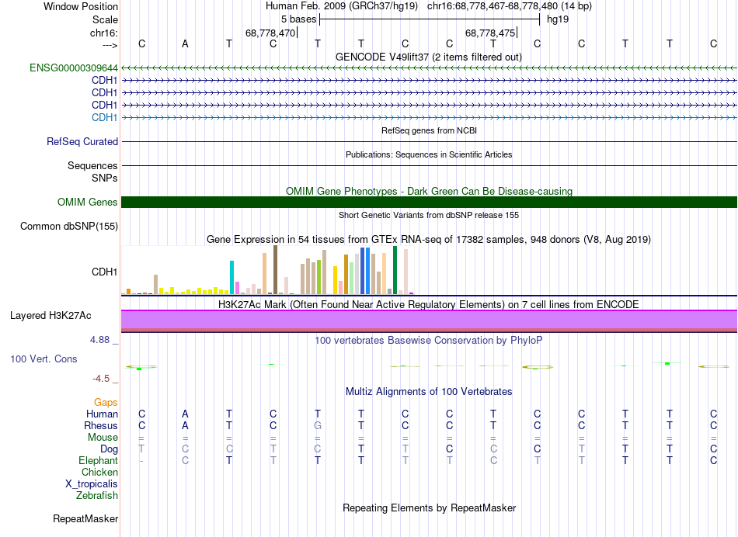Open the OMIM Genes track label
Screen dimensions: 738x537
pos(88,203)
